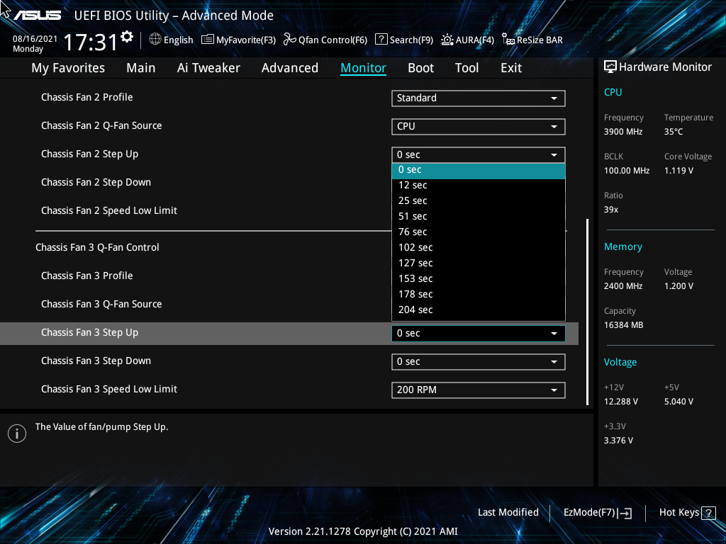Click the ASUS logo

[x=37, y=16]
